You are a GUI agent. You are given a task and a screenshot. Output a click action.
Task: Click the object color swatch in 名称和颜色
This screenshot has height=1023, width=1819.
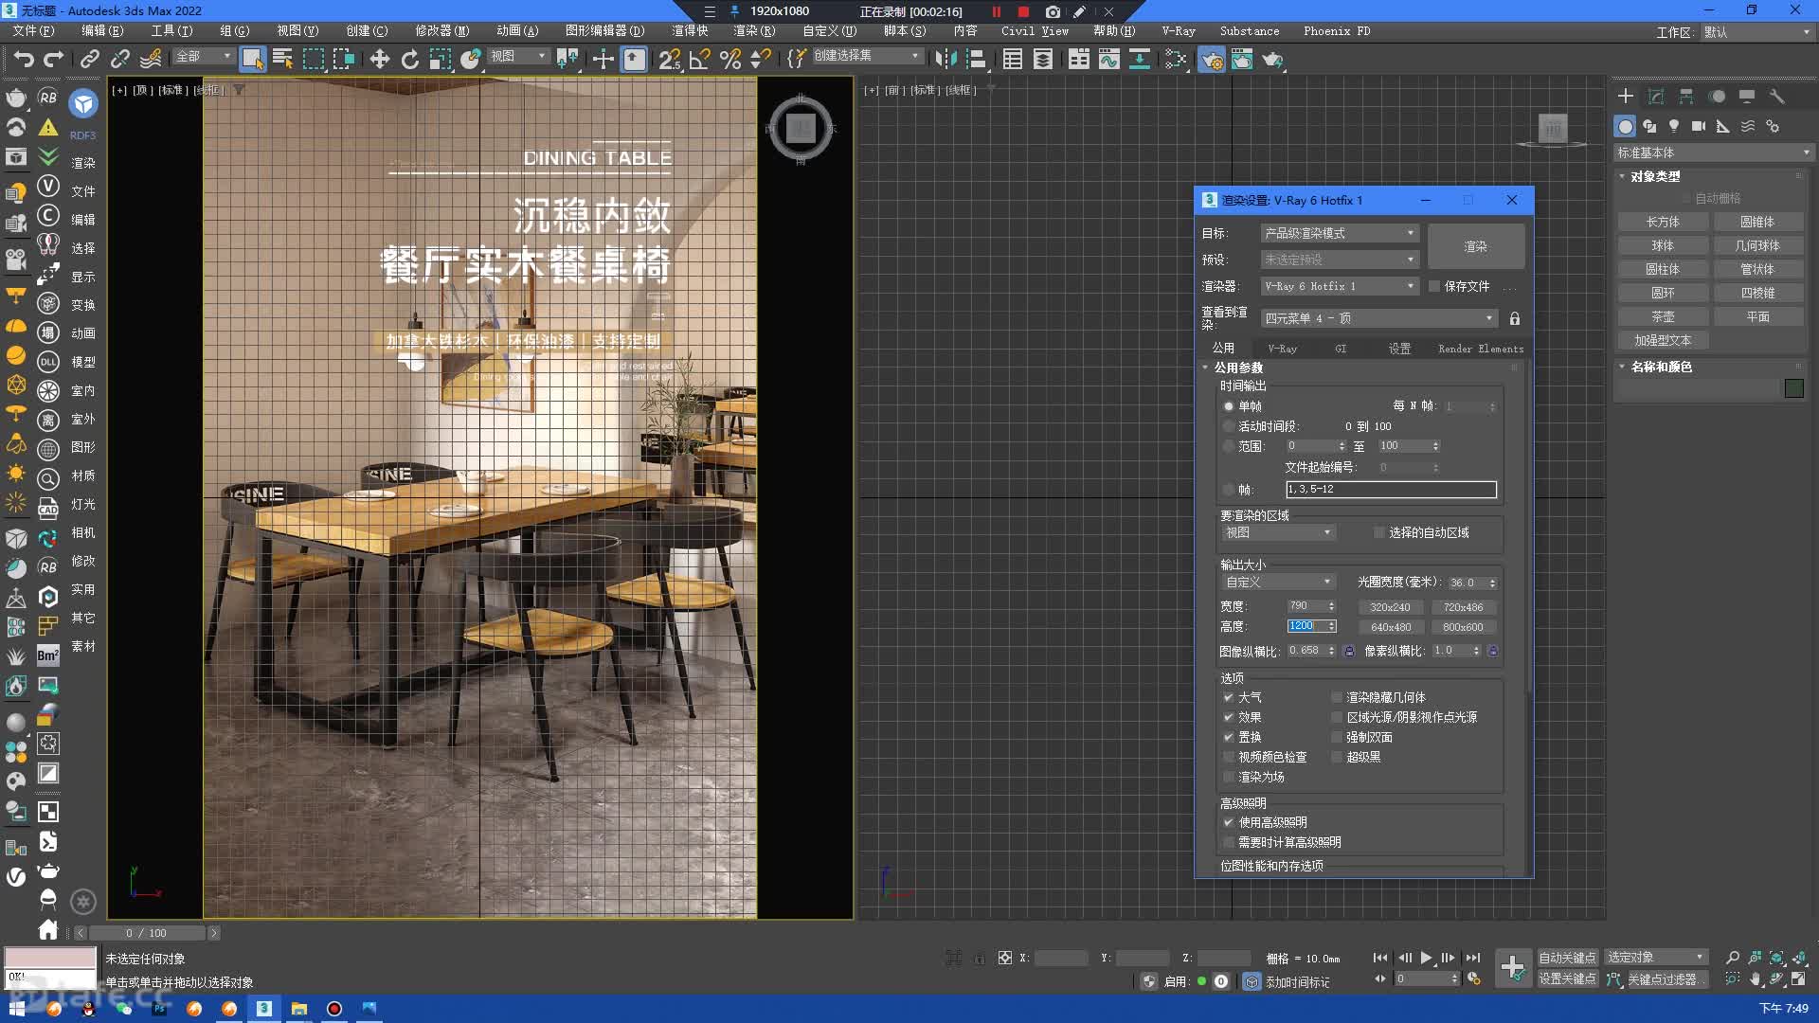(x=1793, y=388)
